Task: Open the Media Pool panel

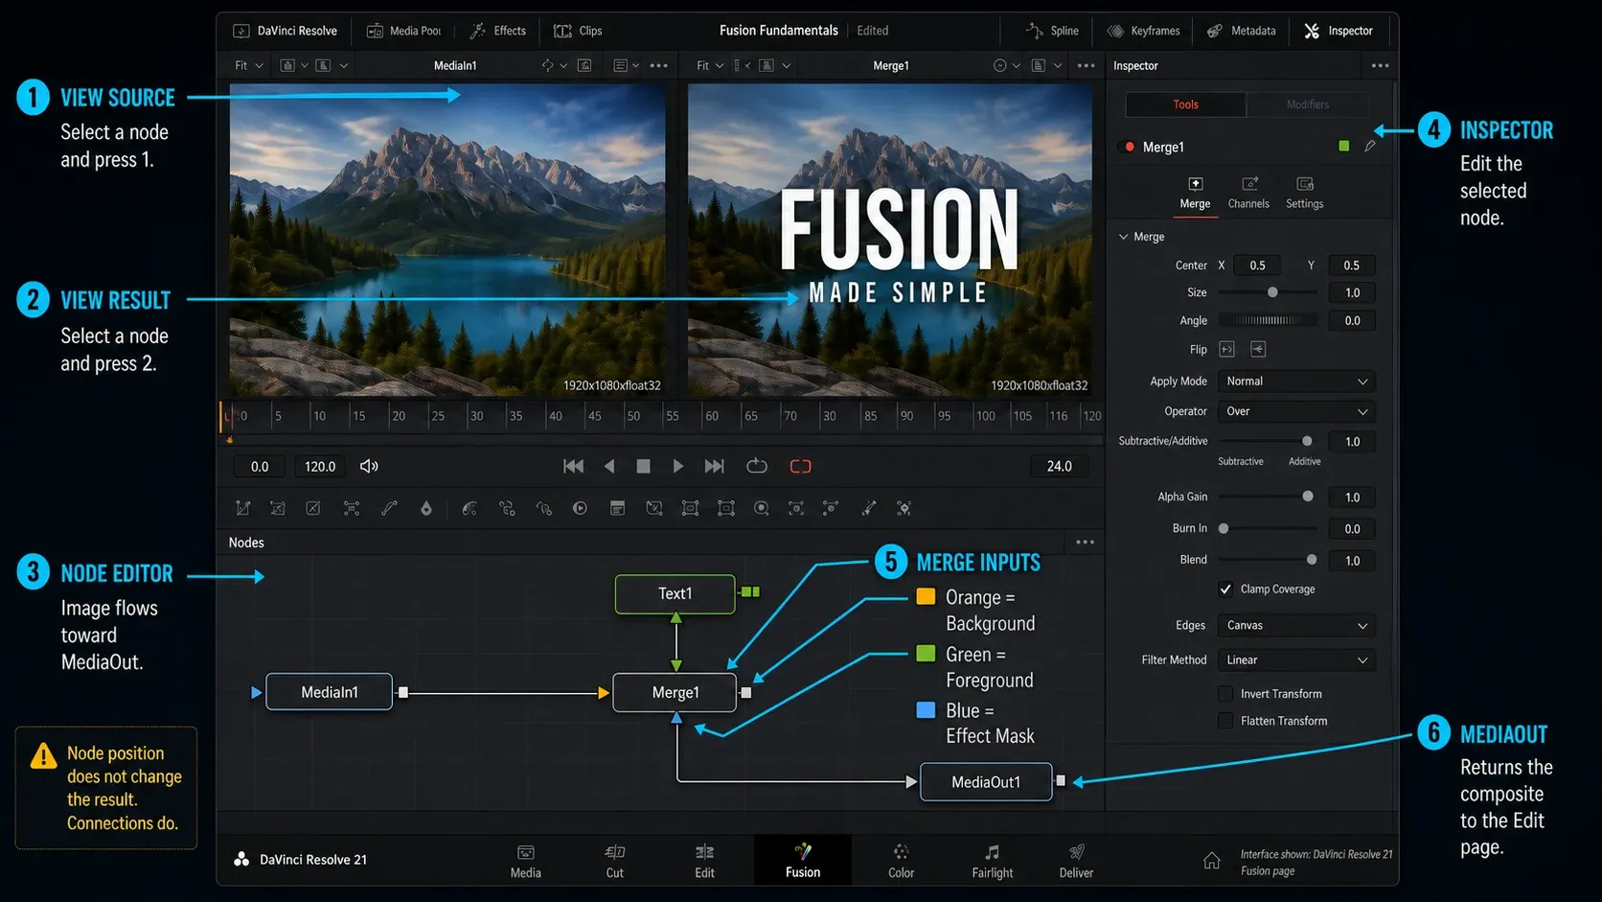Action: click(x=403, y=31)
